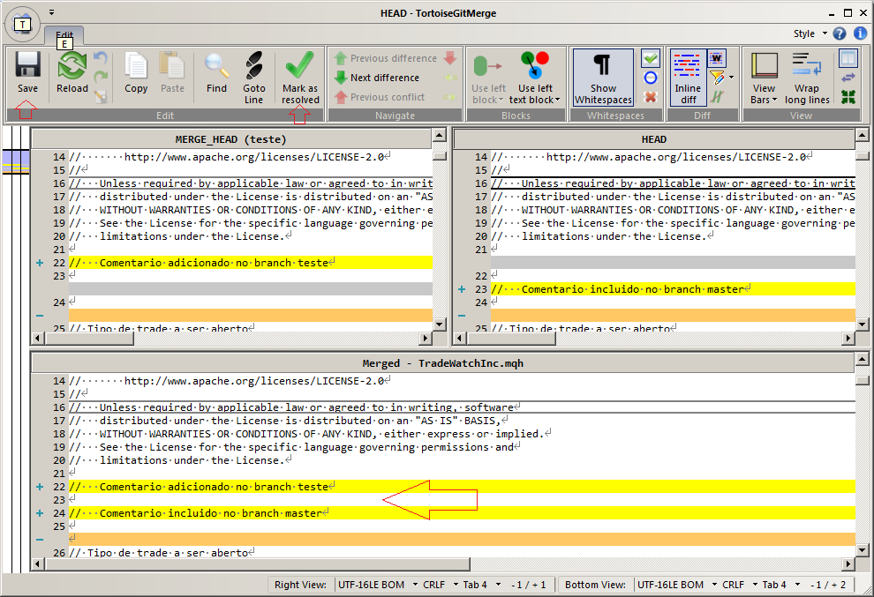
Task: Open Right View UTF-16LE BOM encoding dropdown
Action: coord(376,585)
